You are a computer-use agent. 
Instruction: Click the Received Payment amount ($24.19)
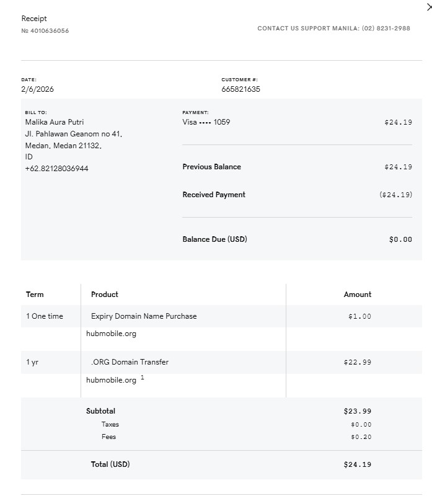point(395,195)
